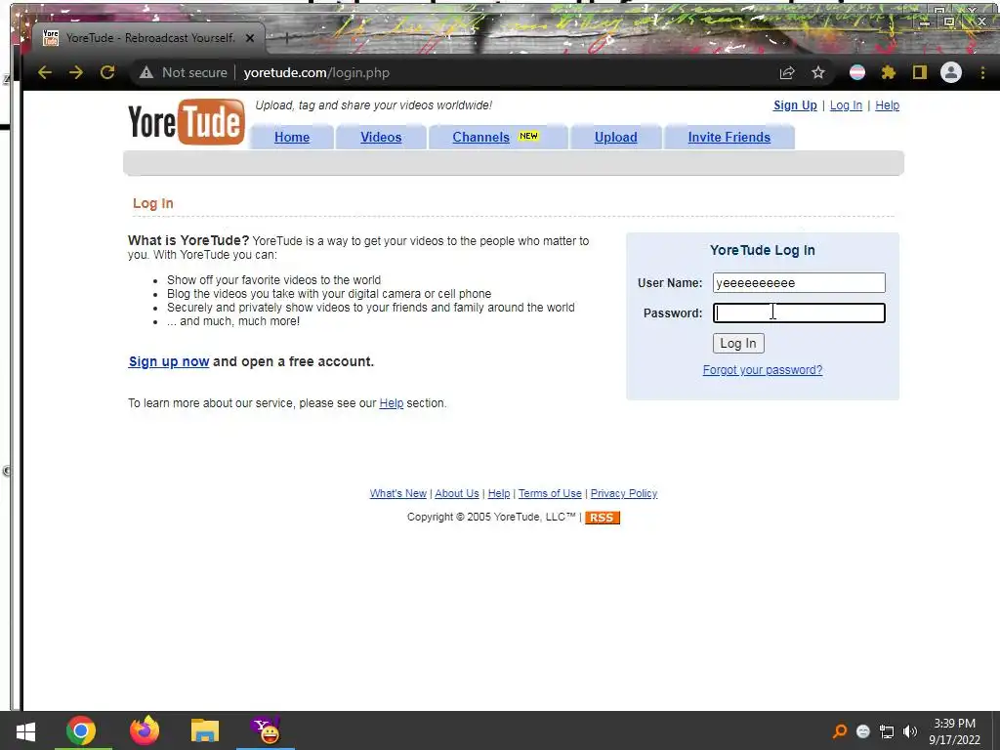This screenshot has height=750, width=1000.
Task: Click the volume speaker tray icon
Action: coord(910,730)
